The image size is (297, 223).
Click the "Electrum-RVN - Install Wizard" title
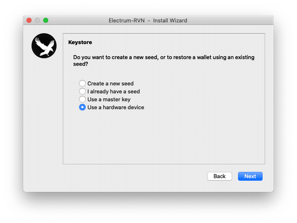pos(148,20)
